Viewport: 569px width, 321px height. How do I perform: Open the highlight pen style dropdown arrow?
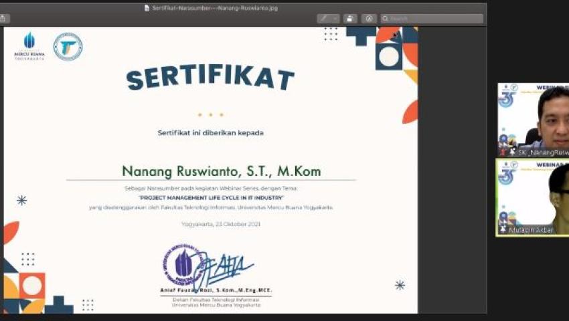click(335, 19)
